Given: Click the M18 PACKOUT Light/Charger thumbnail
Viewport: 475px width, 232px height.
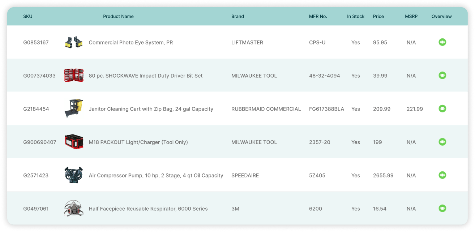Looking at the screenshot, I should pyautogui.click(x=74, y=142).
